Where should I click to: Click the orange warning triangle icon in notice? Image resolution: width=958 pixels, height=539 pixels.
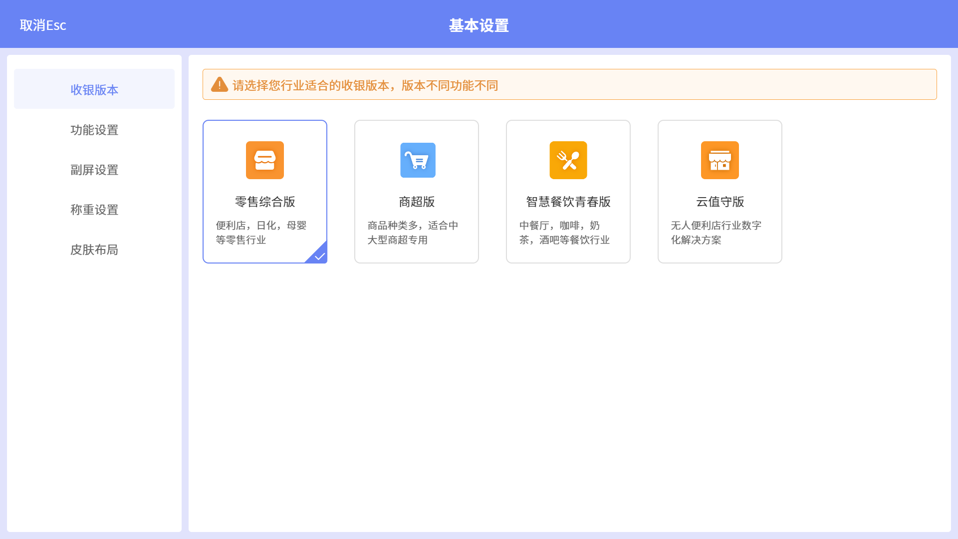click(x=220, y=85)
